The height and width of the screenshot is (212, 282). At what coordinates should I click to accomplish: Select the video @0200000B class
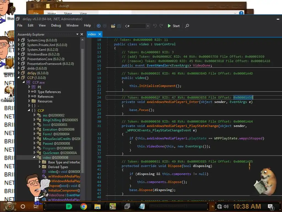coord(55,157)
